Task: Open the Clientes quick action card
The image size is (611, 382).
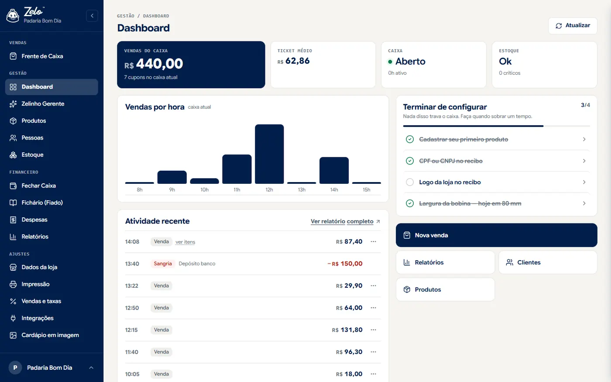Action: [x=548, y=262]
